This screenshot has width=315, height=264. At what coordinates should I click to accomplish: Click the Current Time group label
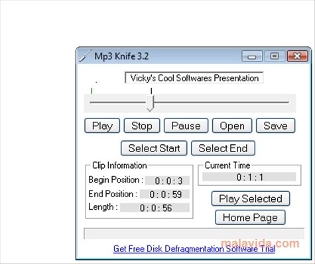tap(227, 165)
